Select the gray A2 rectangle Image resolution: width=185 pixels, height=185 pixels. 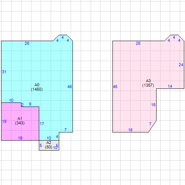click(49, 145)
